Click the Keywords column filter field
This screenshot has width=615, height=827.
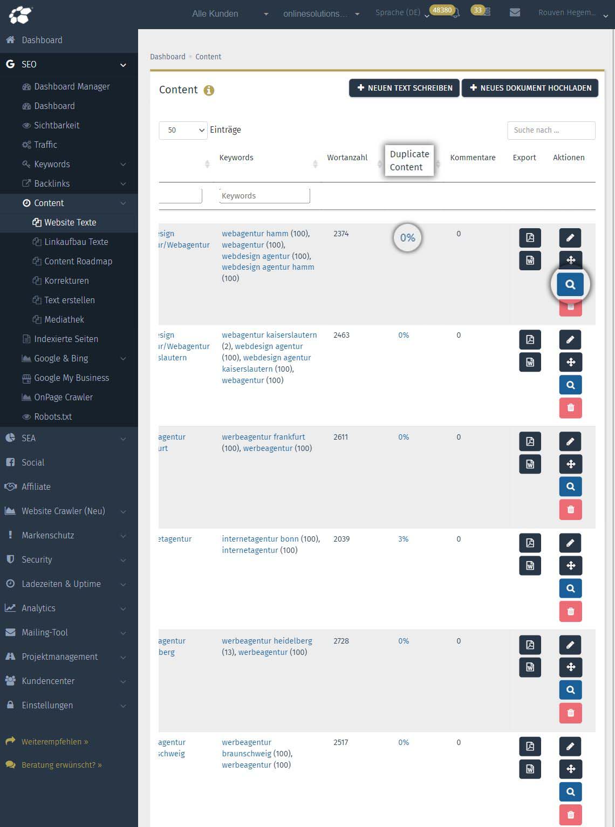coord(264,196)
